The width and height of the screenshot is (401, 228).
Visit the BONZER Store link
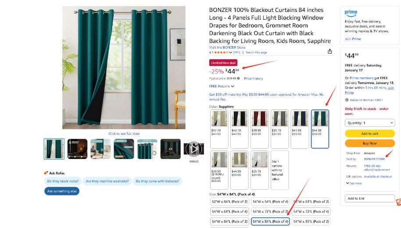(x=227, y=47)
